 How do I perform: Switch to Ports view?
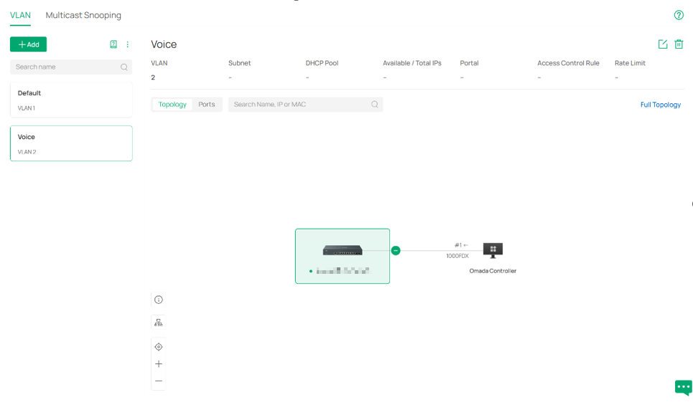[206, 105]
